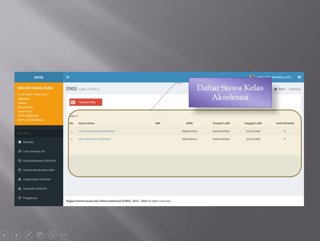Select Kelas Akselerasi CAPESUN menu item
320x241 pixels.
(39, 161)
